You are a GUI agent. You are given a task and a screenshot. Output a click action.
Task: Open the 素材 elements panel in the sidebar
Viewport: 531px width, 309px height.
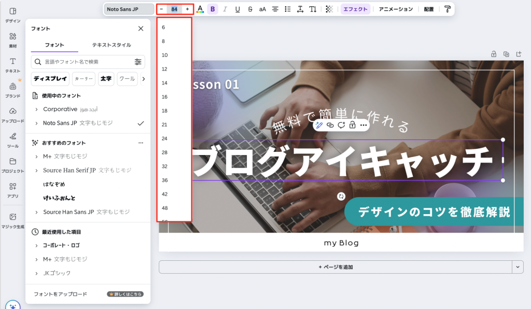[13, 39]
